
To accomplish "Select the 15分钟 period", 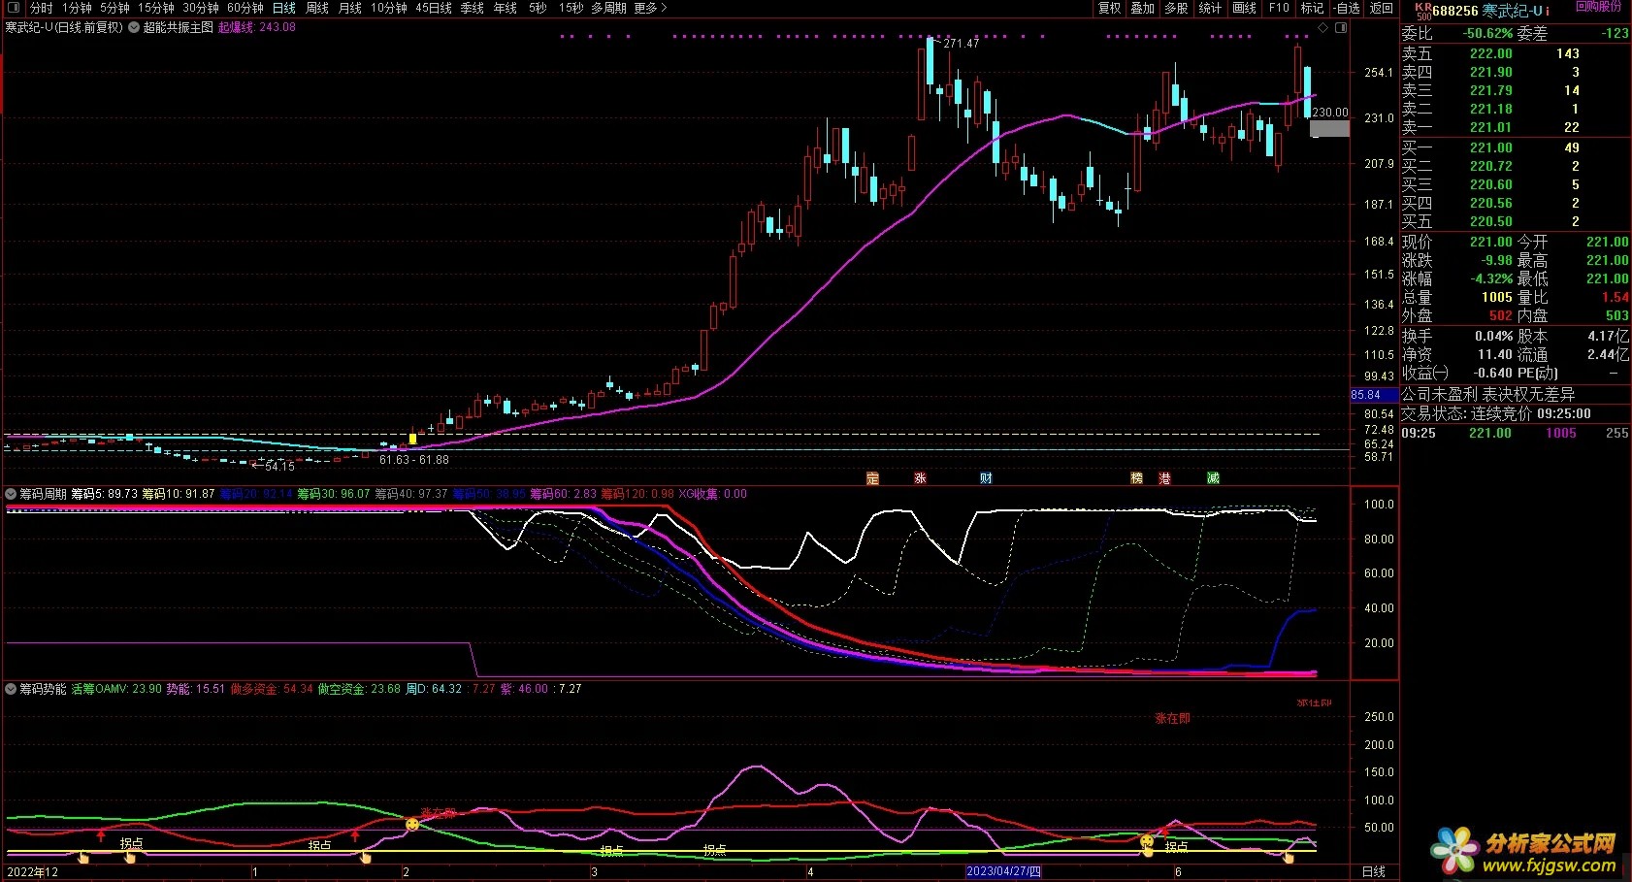I will tap(155, 8).
